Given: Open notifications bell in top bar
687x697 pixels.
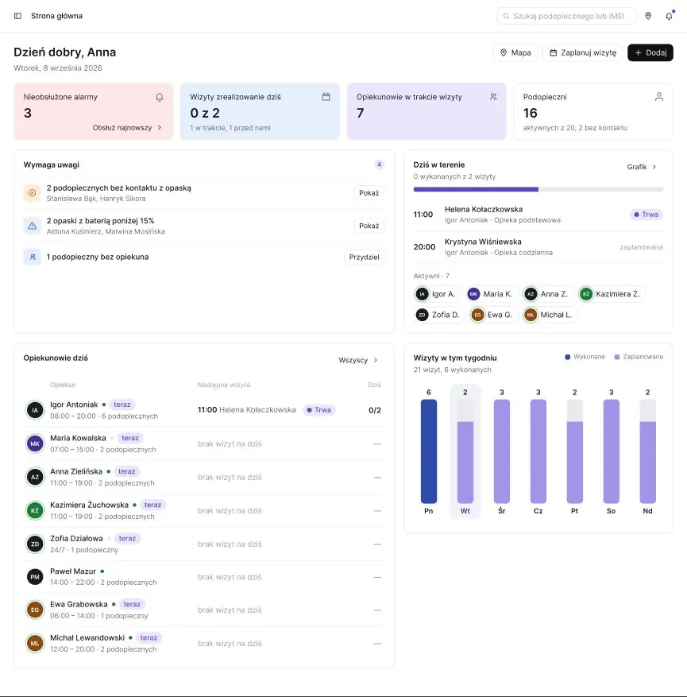Looking at the screenshot, I should [669, 17].
